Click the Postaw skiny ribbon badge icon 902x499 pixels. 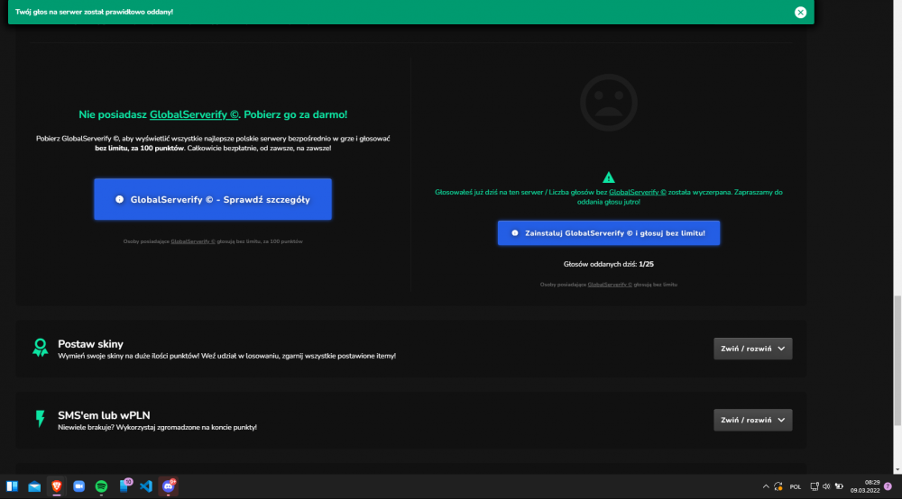point(41,348)
